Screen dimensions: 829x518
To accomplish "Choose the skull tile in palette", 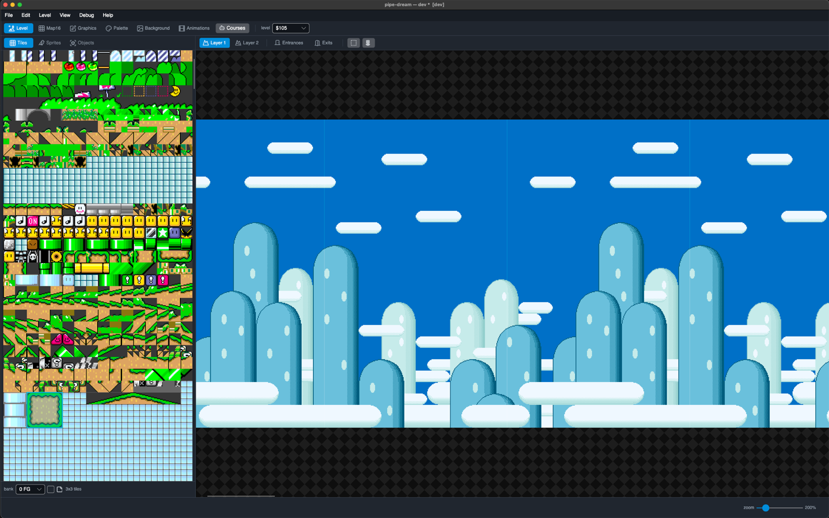I will click(x=33, y=257).
